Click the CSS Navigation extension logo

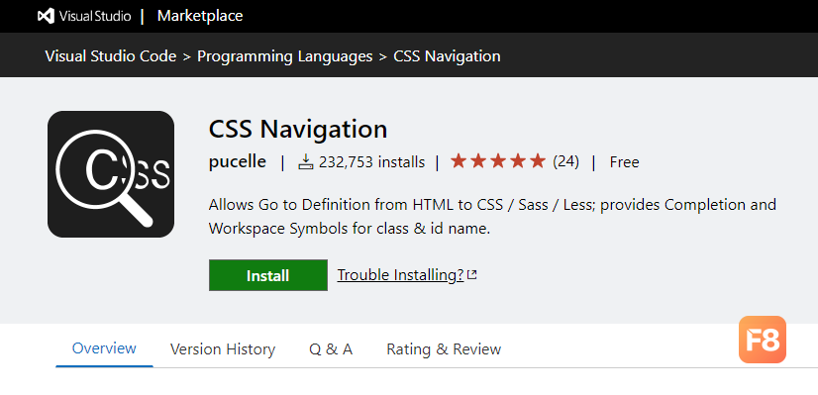(111, 174)
